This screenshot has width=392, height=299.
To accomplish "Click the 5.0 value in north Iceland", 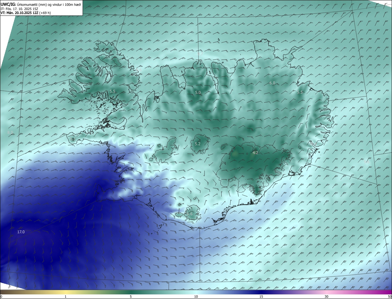I will click(x=198, y=93).
